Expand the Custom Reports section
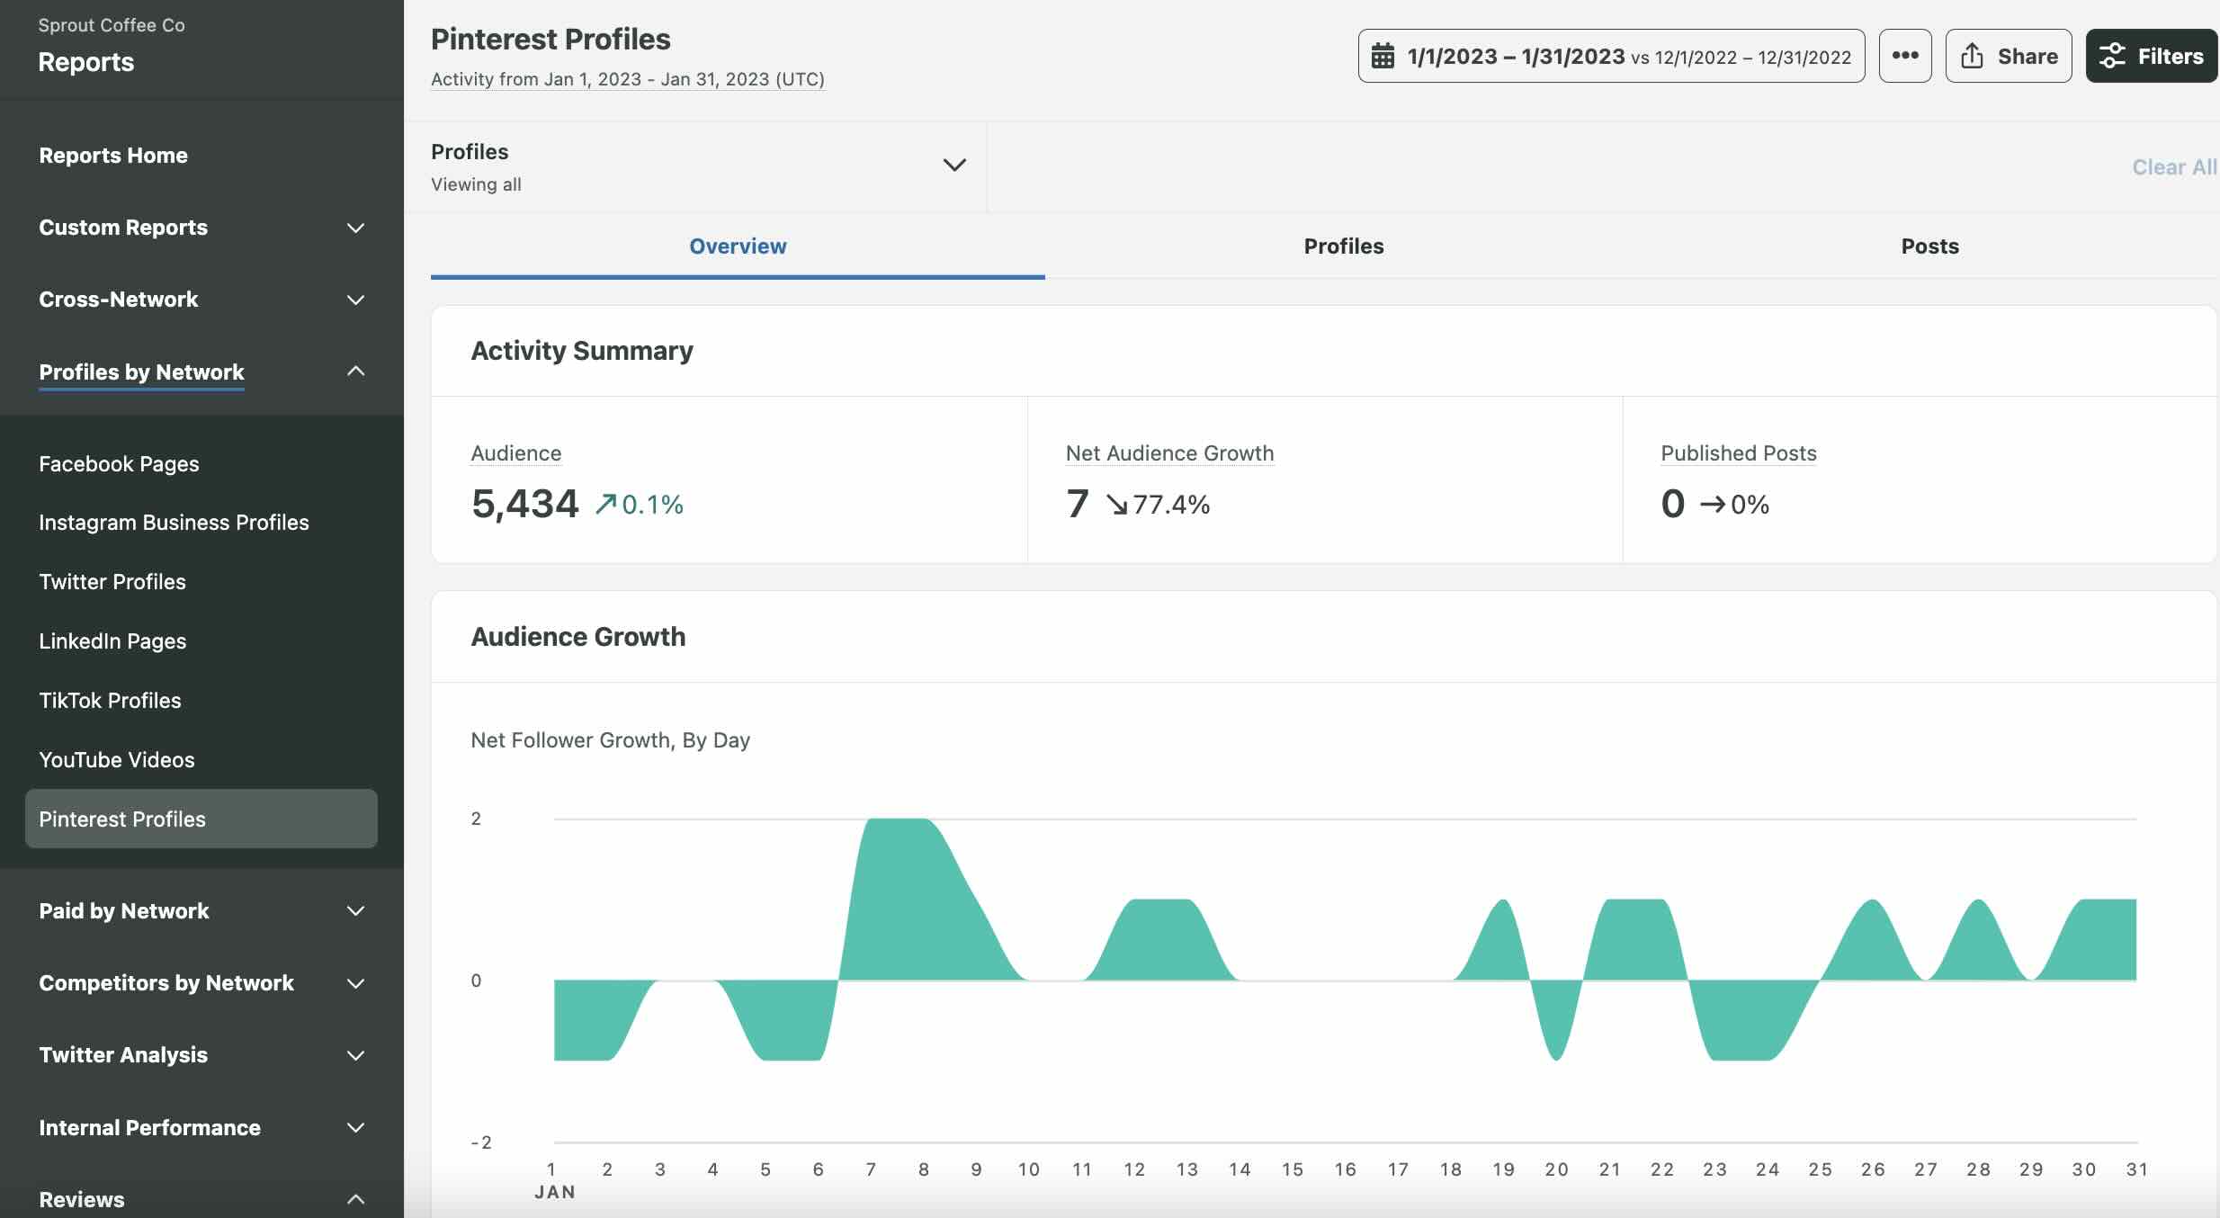The image size is (2220, 1218). point(354,228)
